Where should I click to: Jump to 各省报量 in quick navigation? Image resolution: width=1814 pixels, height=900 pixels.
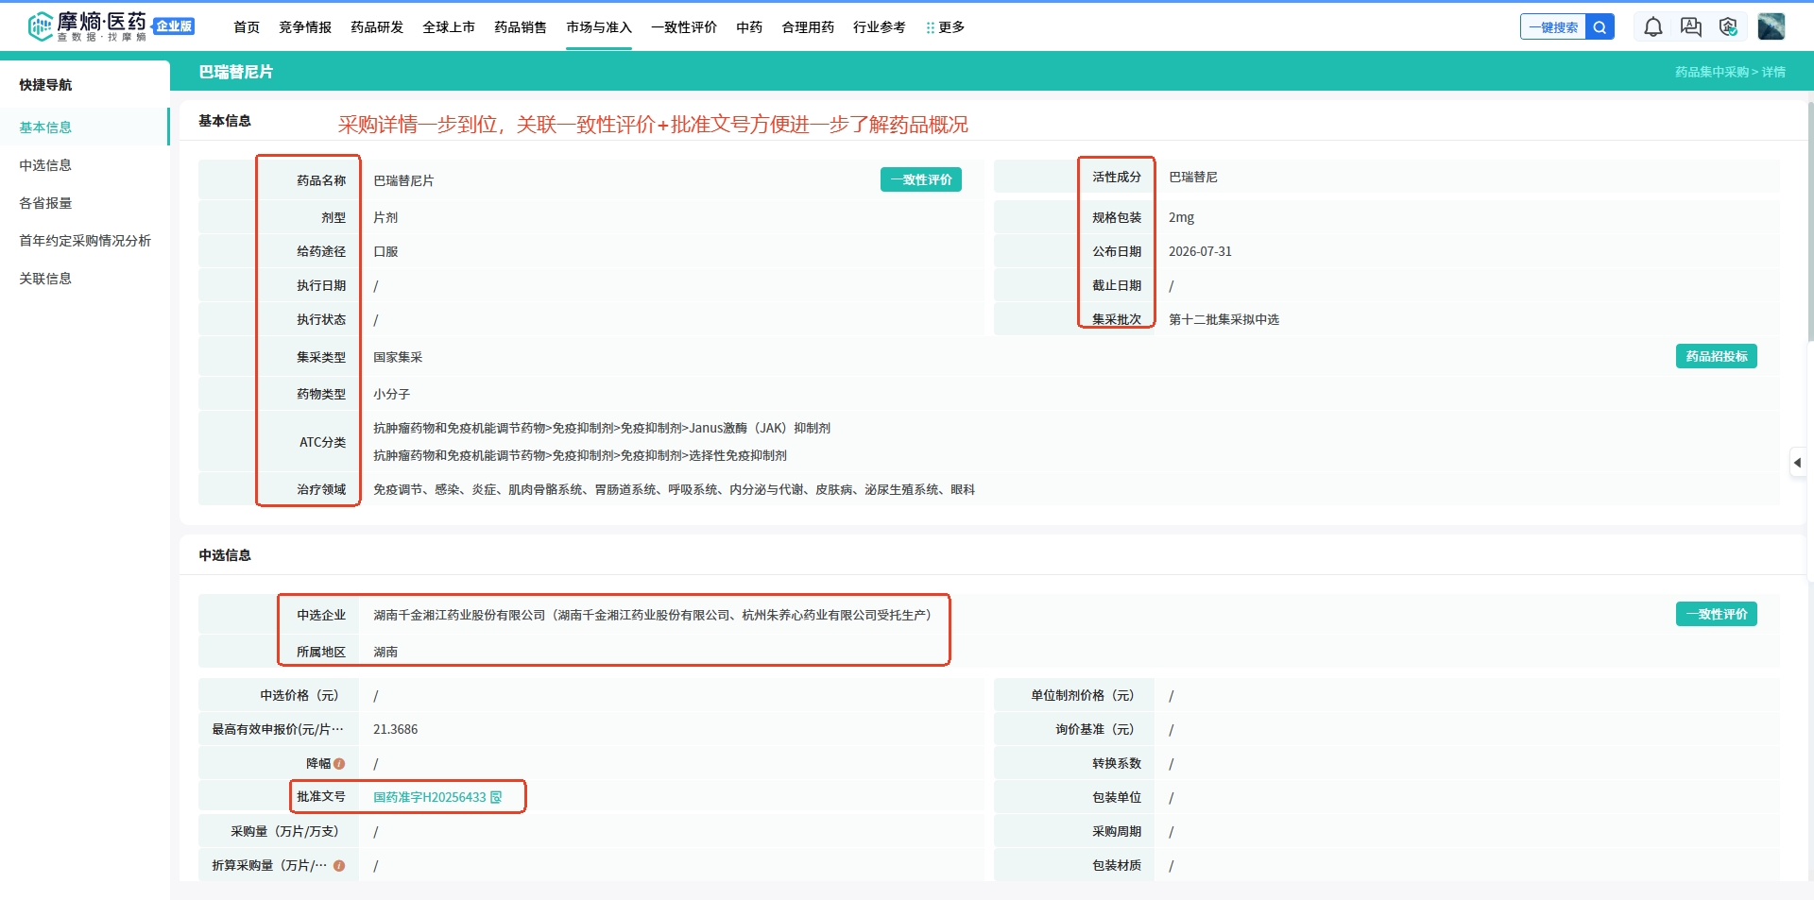click(45, 203)
